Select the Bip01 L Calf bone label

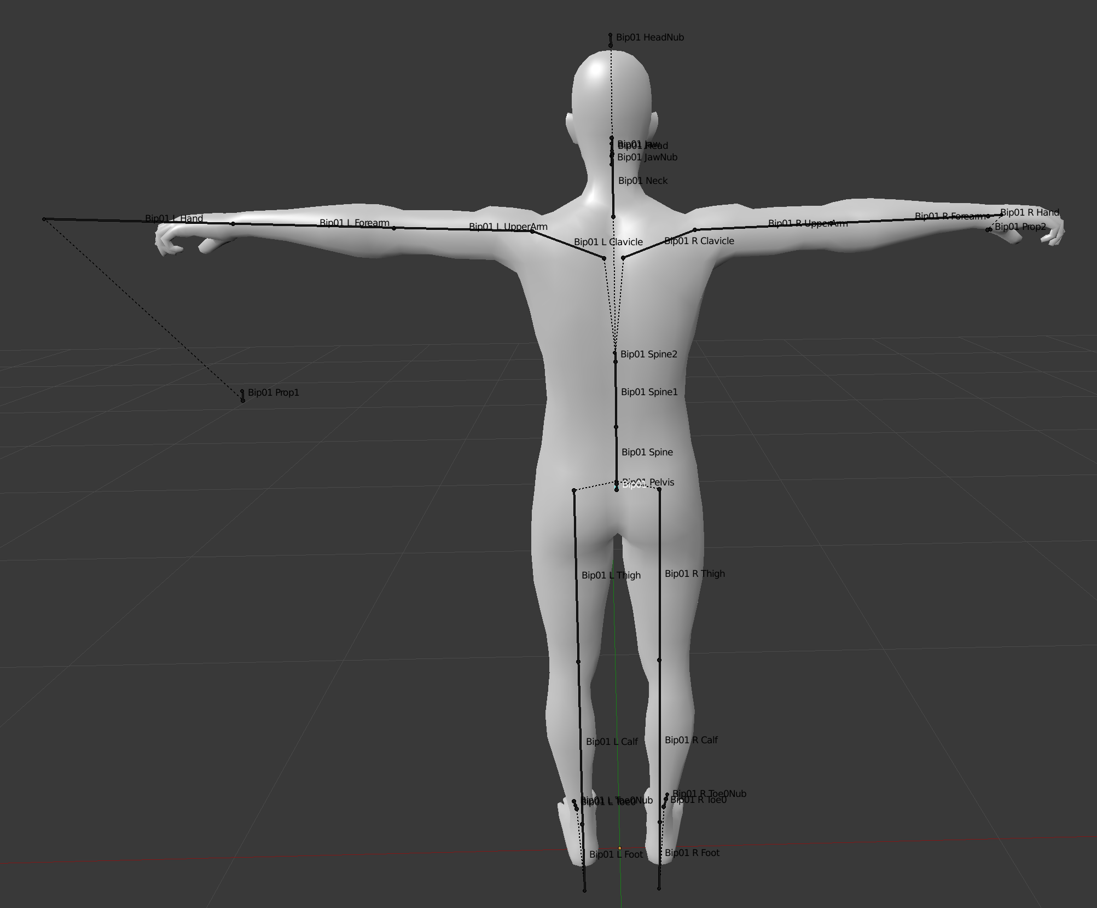point(612,742)
